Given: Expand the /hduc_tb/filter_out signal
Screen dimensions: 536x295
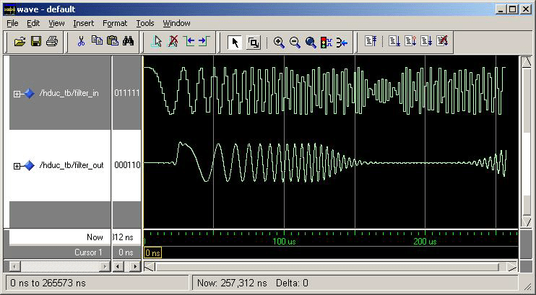Looking at the screenshot, I should (x=17, y=165).
